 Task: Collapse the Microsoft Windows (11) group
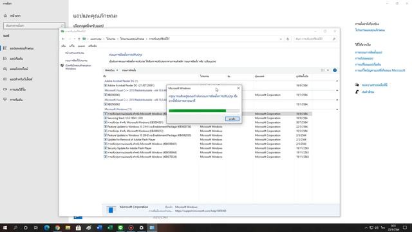tap(337, 110)
